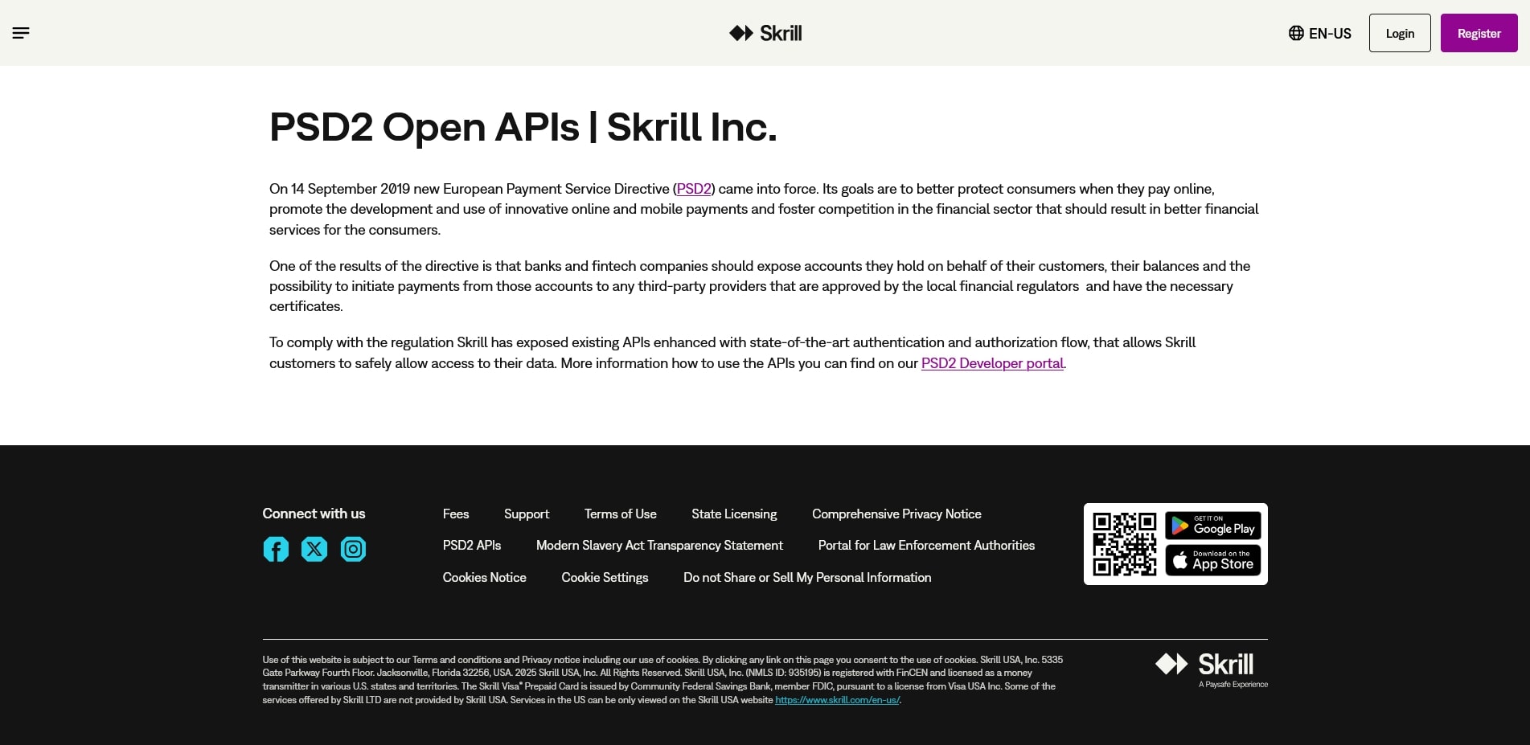
Task: Open the PSD2 Developer portal link
Action: coord(992,363)
